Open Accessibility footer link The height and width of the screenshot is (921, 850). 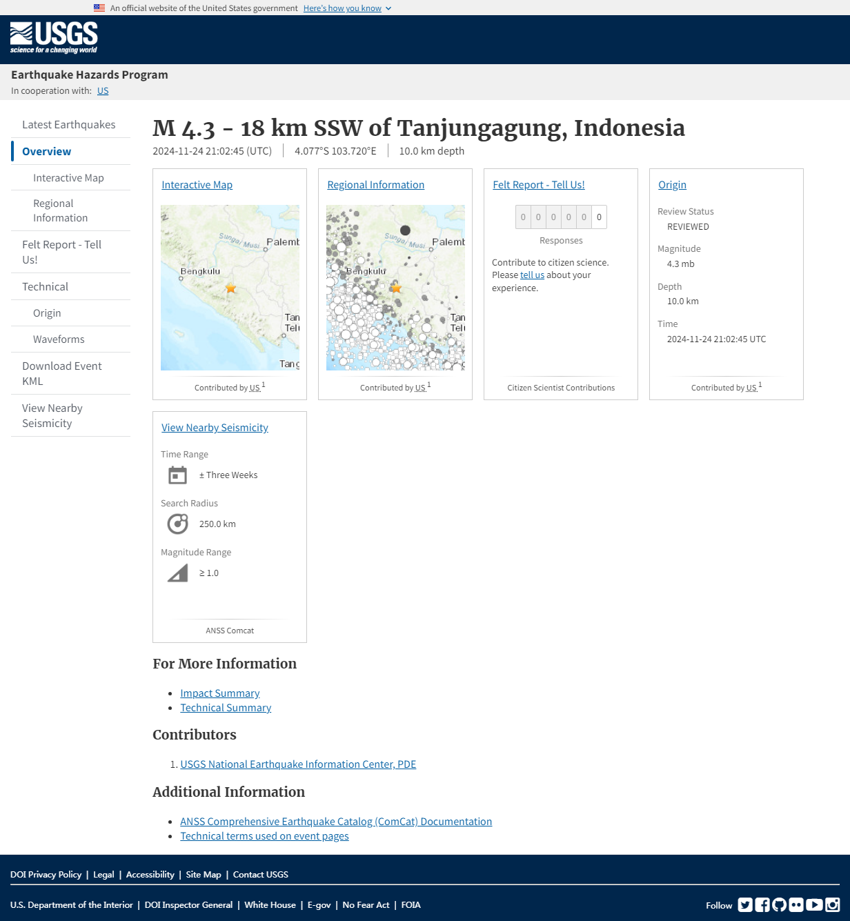coord(150,875)
